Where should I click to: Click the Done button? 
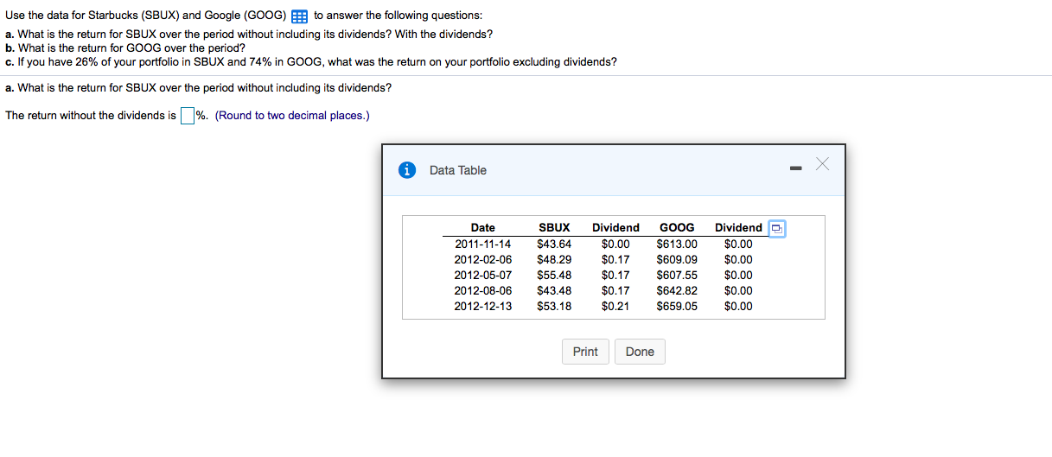pyautogui.click(x=640, y=352)
